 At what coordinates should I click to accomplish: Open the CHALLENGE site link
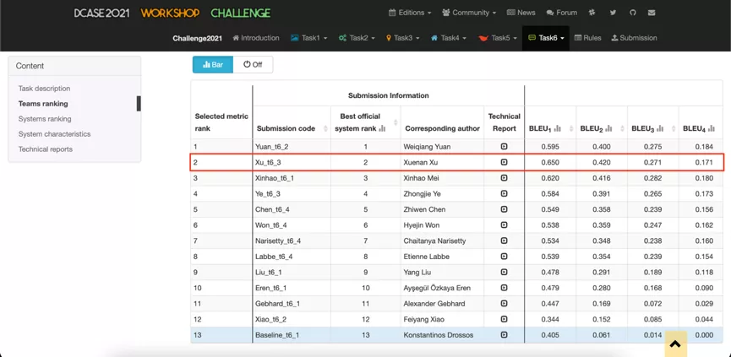tap(241, 13)
